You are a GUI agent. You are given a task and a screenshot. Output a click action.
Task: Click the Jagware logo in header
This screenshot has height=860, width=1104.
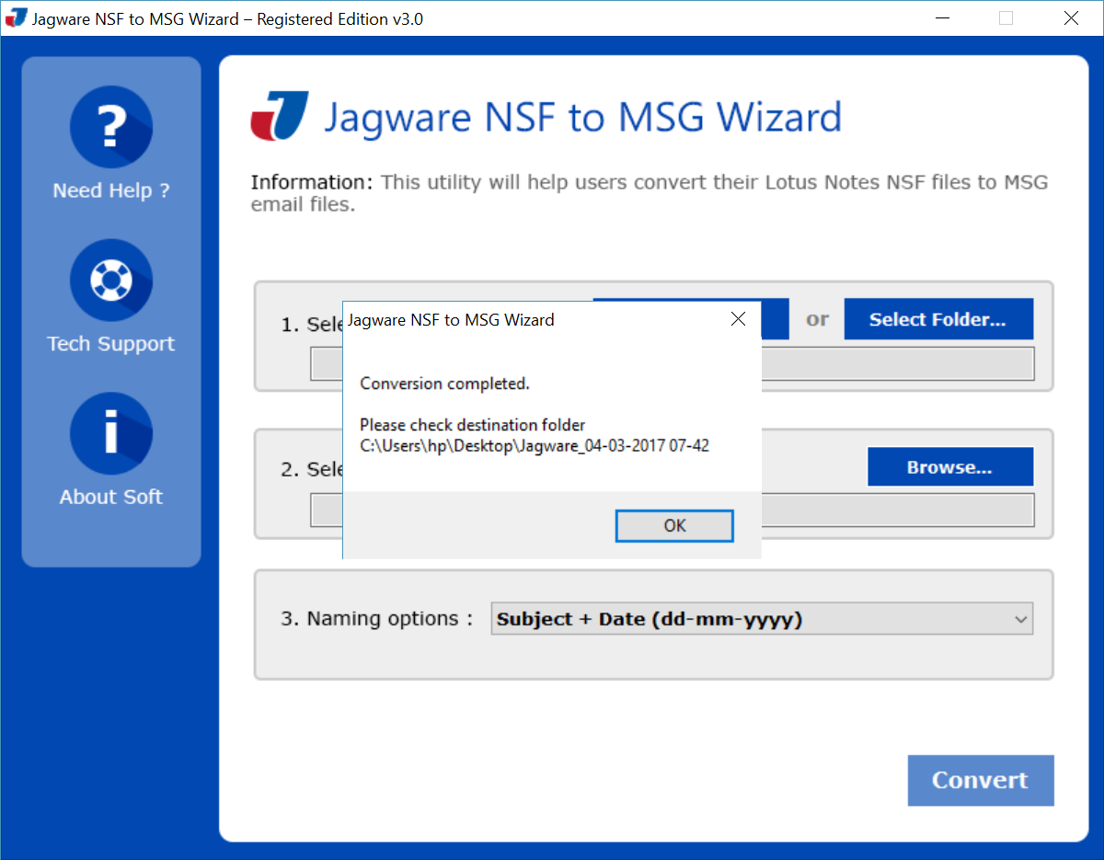(280, 116)
